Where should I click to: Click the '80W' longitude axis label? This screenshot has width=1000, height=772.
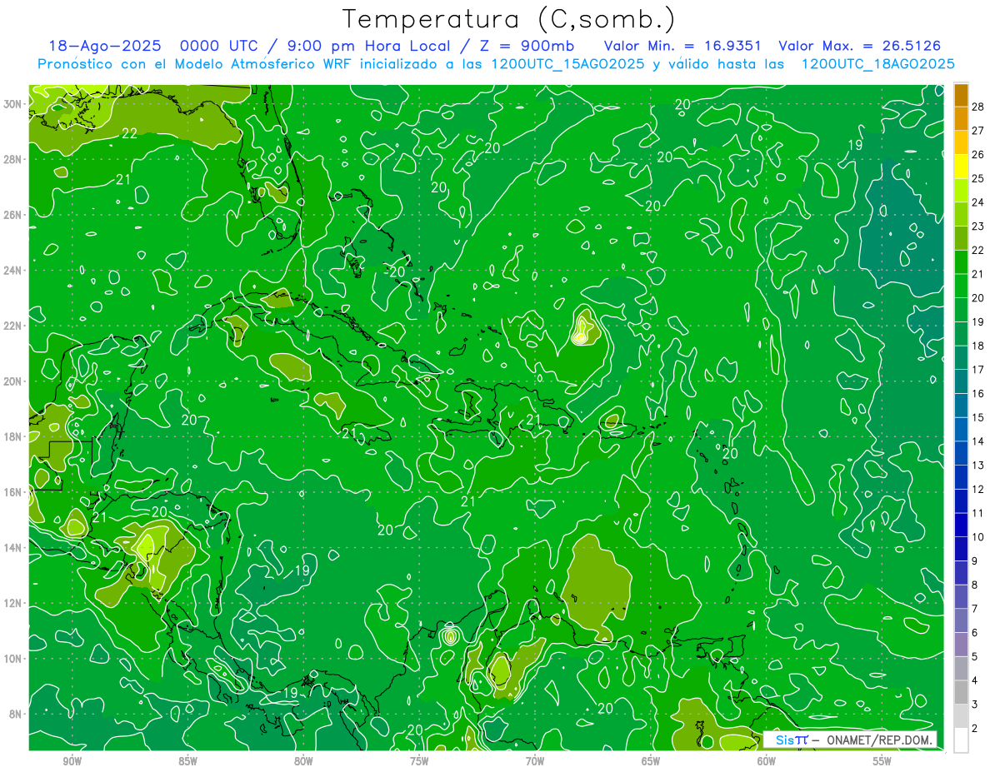pos(303,761)
